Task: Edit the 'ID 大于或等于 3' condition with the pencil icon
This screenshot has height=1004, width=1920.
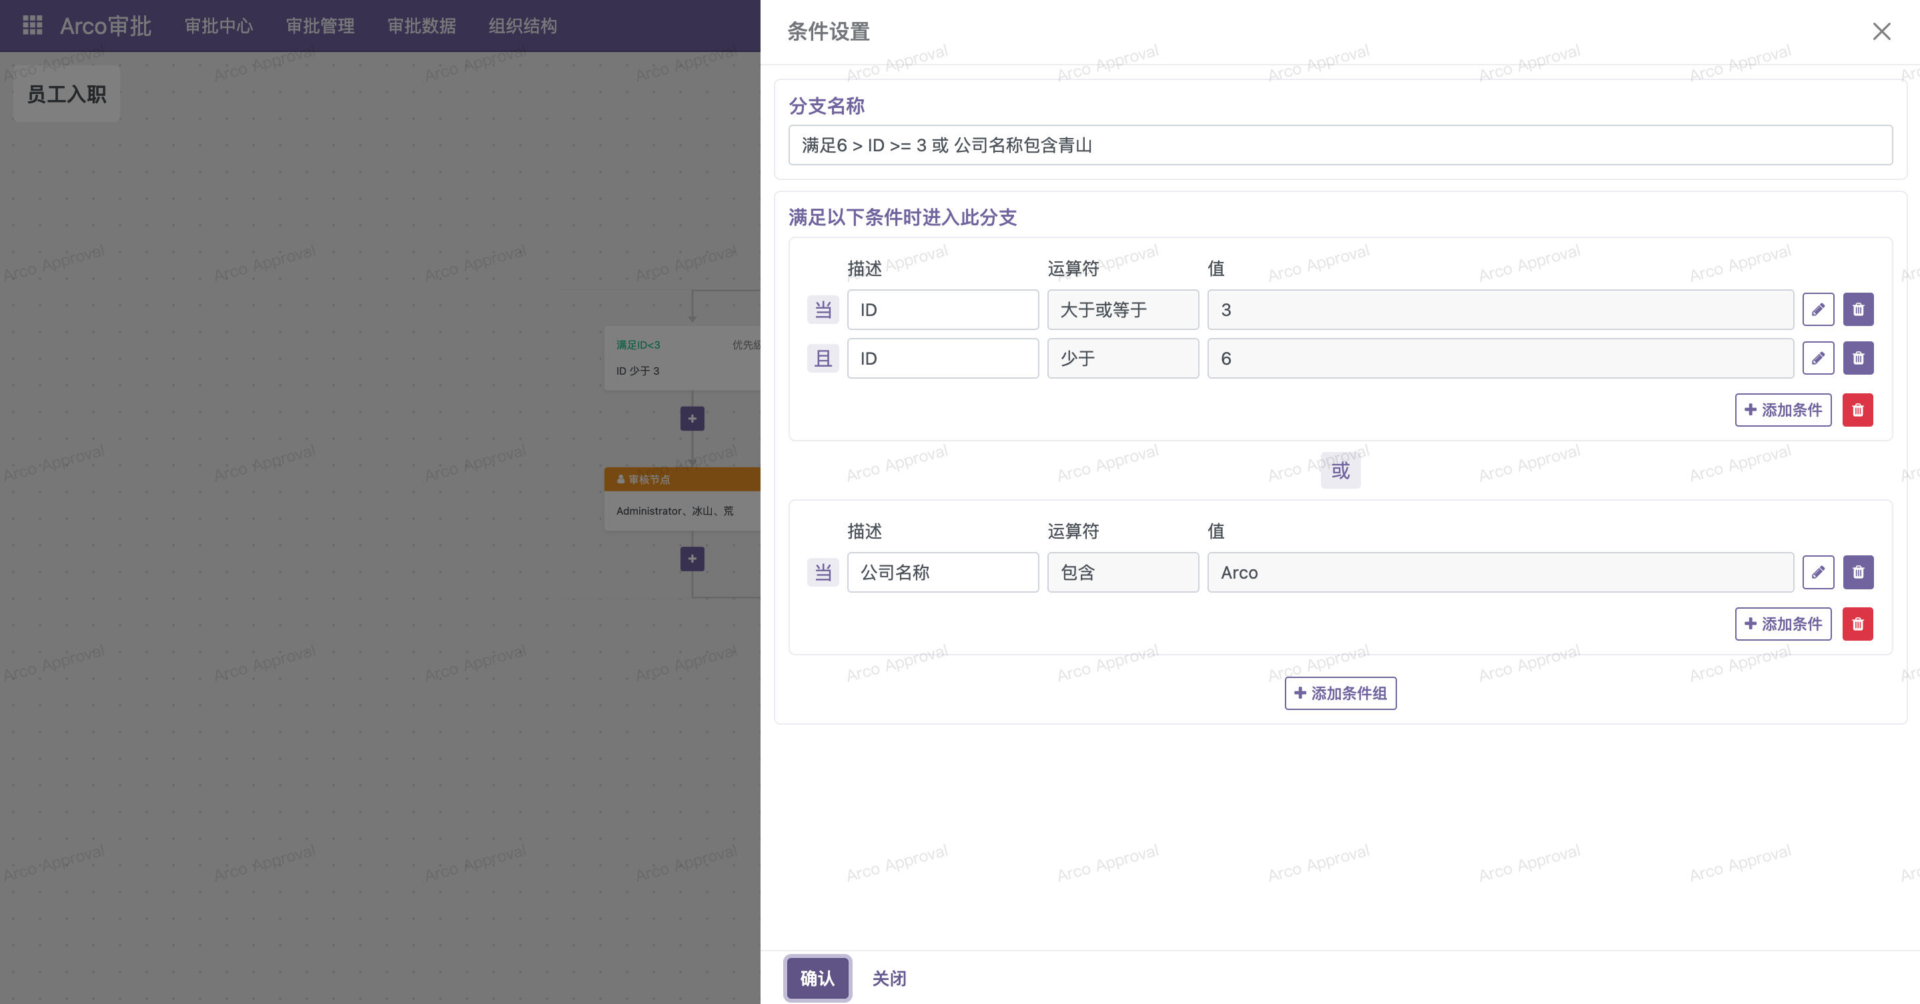Action: click(1818, 310)
